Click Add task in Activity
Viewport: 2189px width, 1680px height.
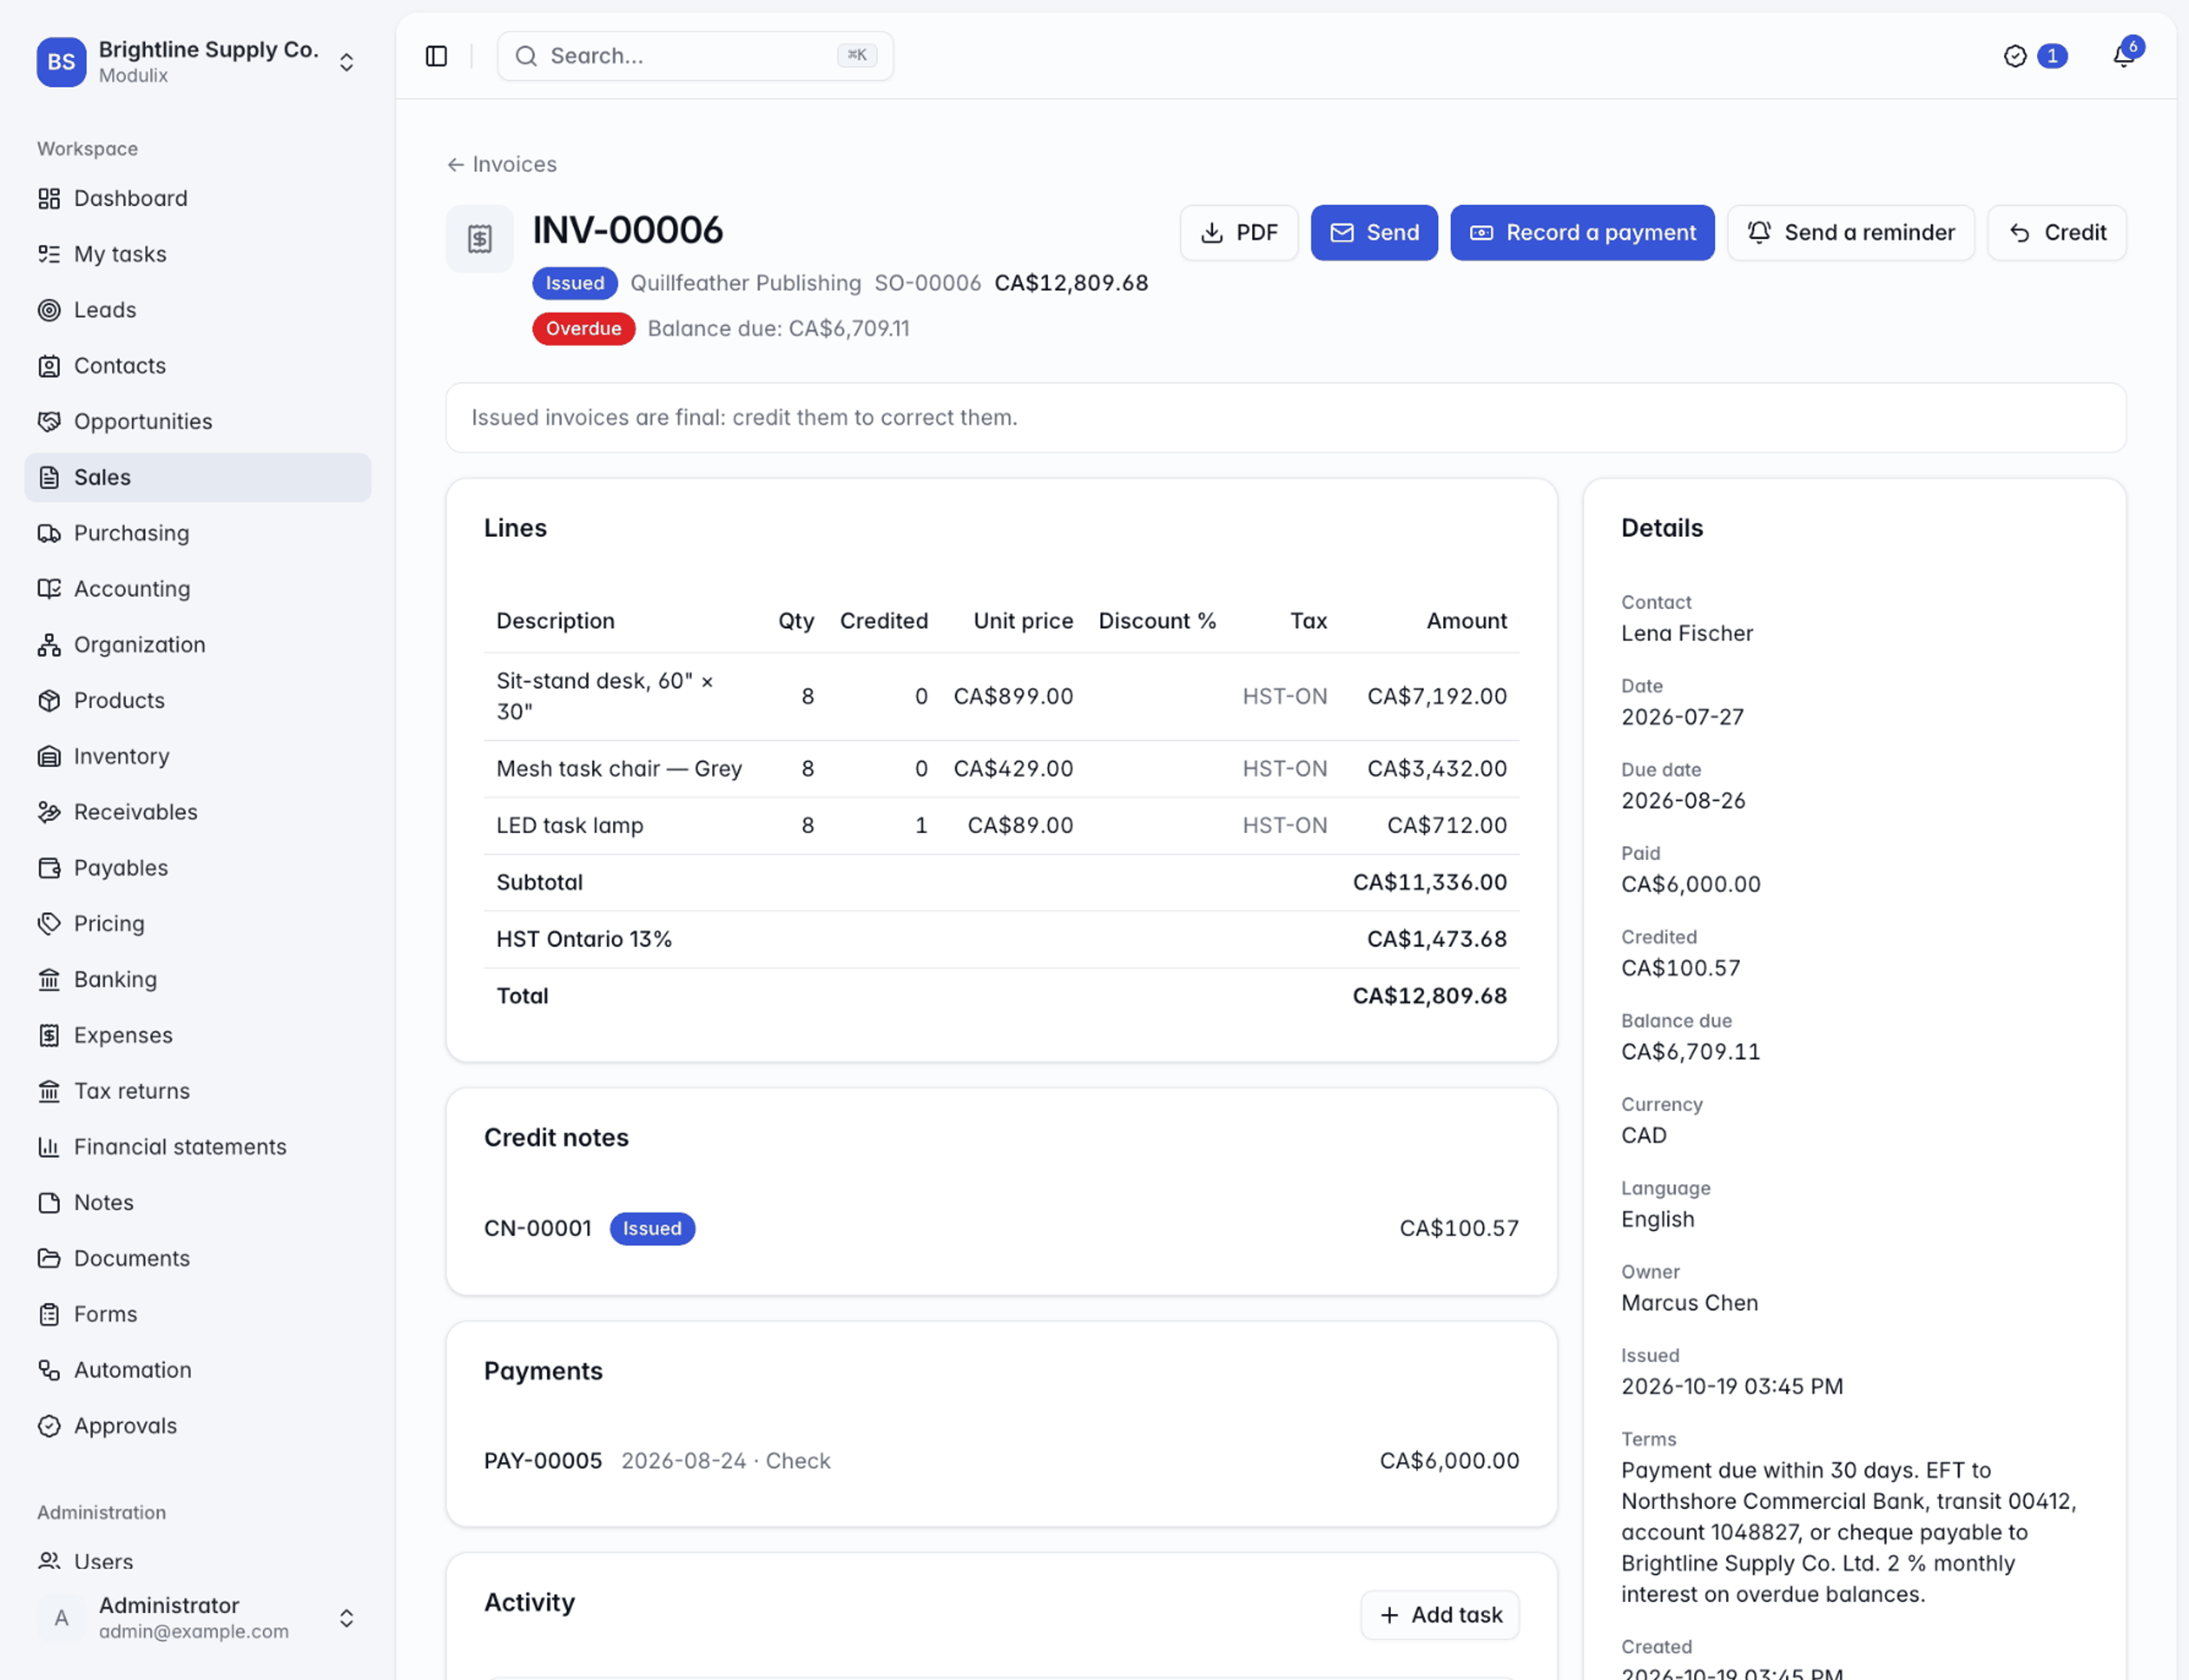[x=1440, y=1615]
